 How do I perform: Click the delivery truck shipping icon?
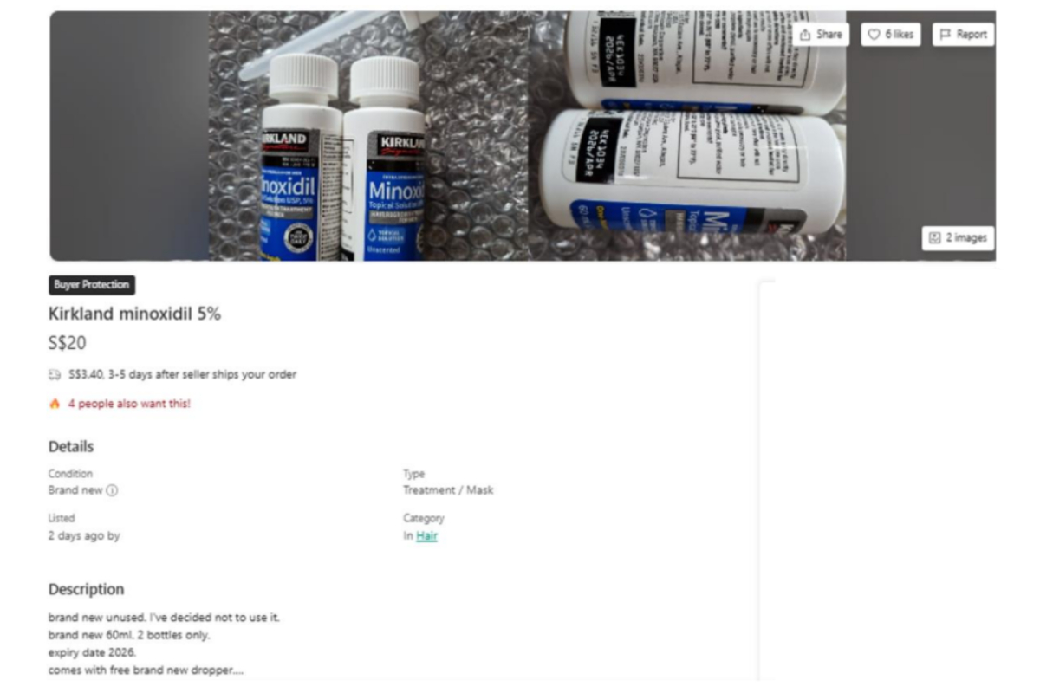click(55, 376)
